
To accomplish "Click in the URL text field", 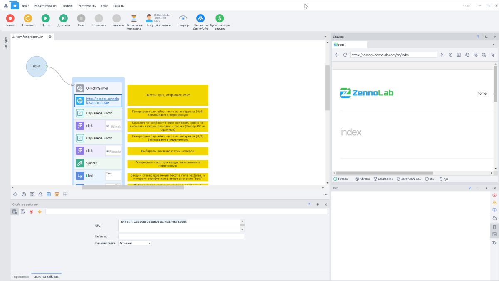I will [x=179, y=226].
